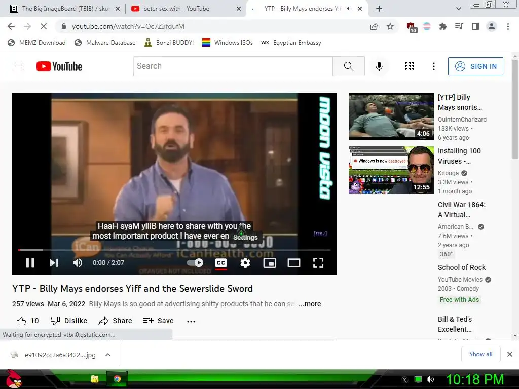Open Chrome profile avatar
Viewport: 519px width, 389px height.
pyautogui.click(x=492, y=26)
